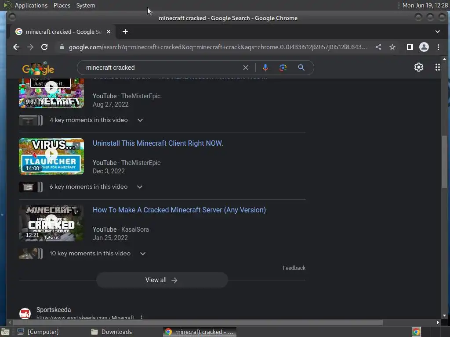Click the Sportskeeda site icon
This screenshot has width=450, height=337.
[25, 313]
